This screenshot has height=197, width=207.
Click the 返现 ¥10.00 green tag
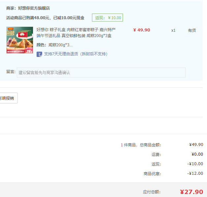point(107,18)
